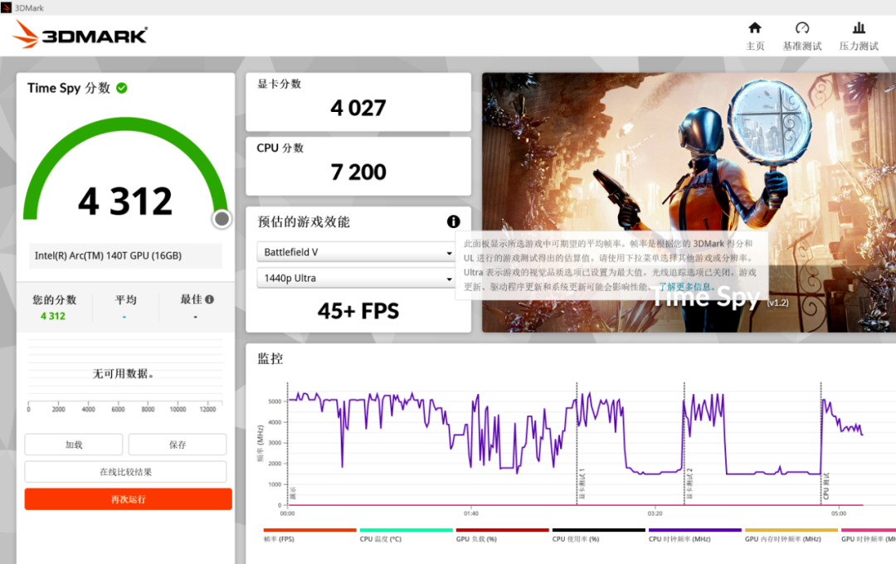Click the 加载 (load) button
The image size is (896, 564).
pyautogui.click(x=74, y=444)
